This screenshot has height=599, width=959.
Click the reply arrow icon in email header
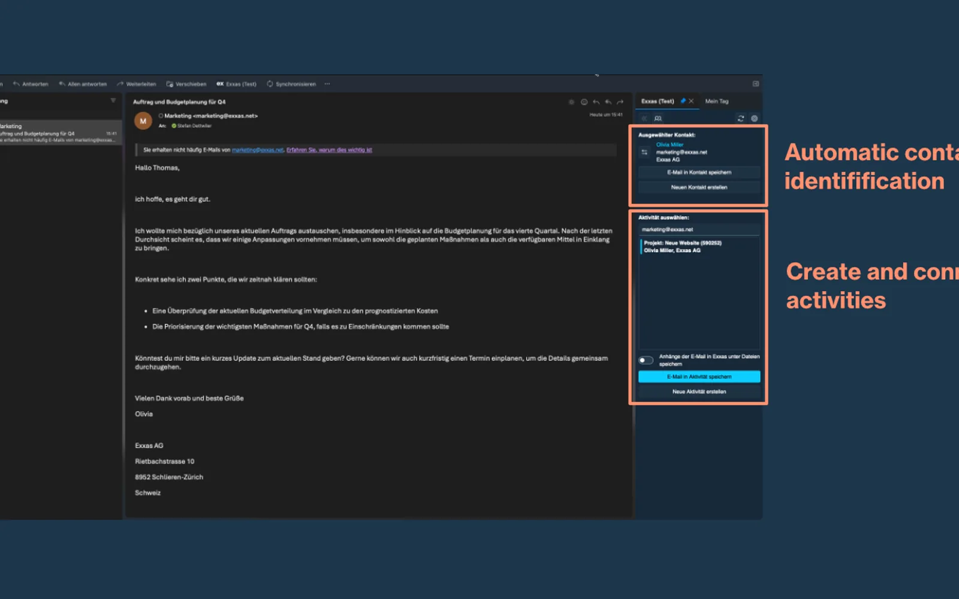click(596, 102)
